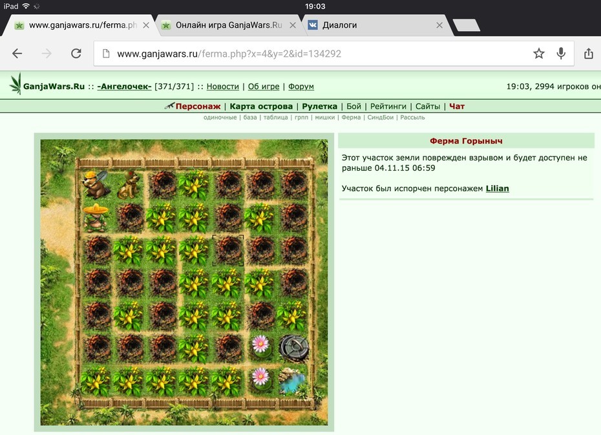Click the crater next to sombrero farmer
Viewport: 601px width, 435px height.
click(x=129, y=218)
